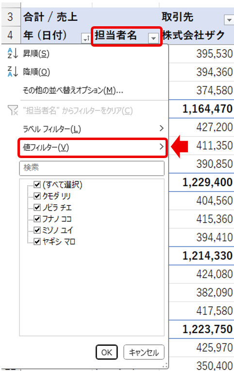
Task: Uncheck the ノビラ チエ checkbox
Action: click(37, 208)
